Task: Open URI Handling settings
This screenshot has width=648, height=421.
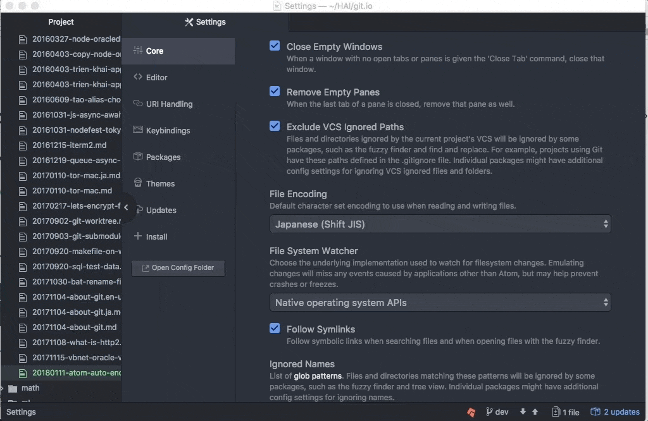Action: click(x=178, y=104)
